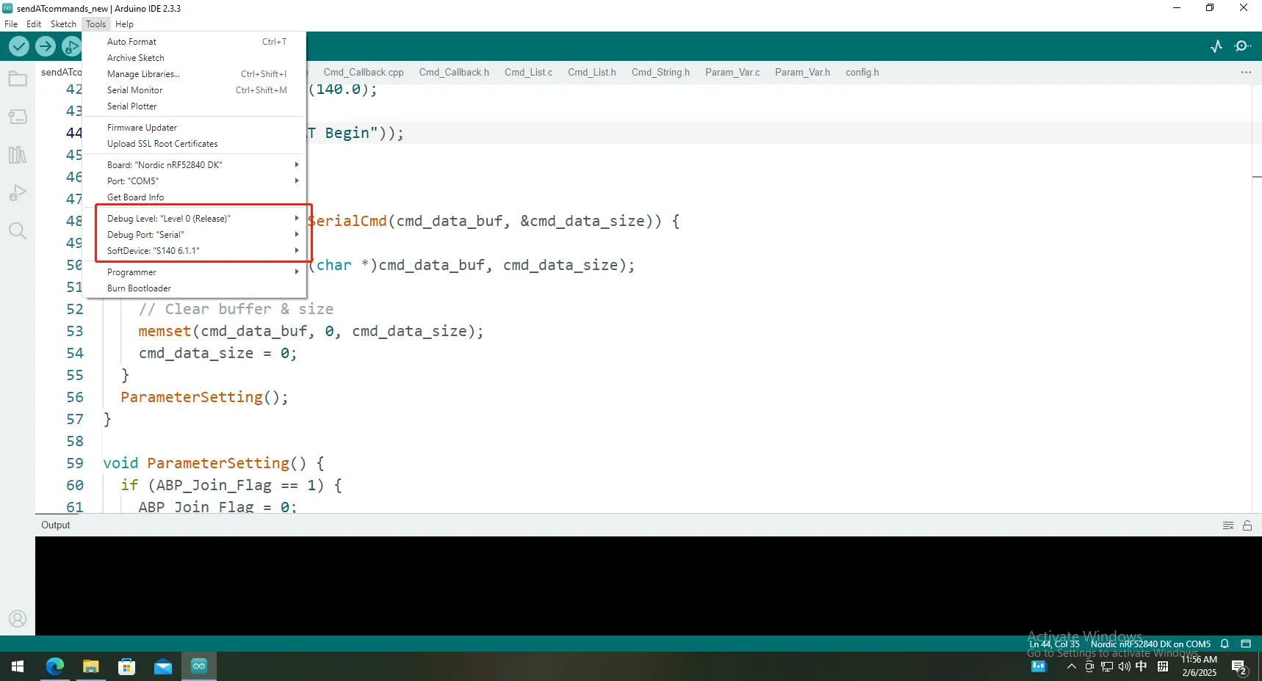Switch to the Param_Var.h tab
This screenshot has height=681, width=1262.
point(802,72)
